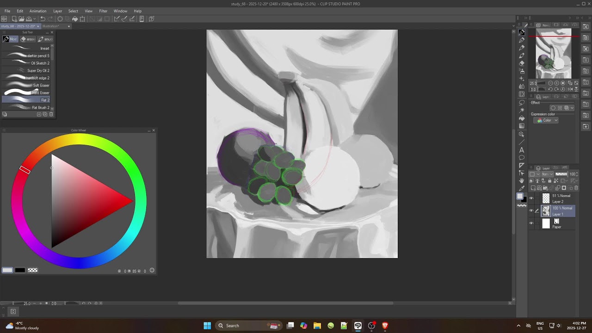Open the Animation menu

[38, 11]
